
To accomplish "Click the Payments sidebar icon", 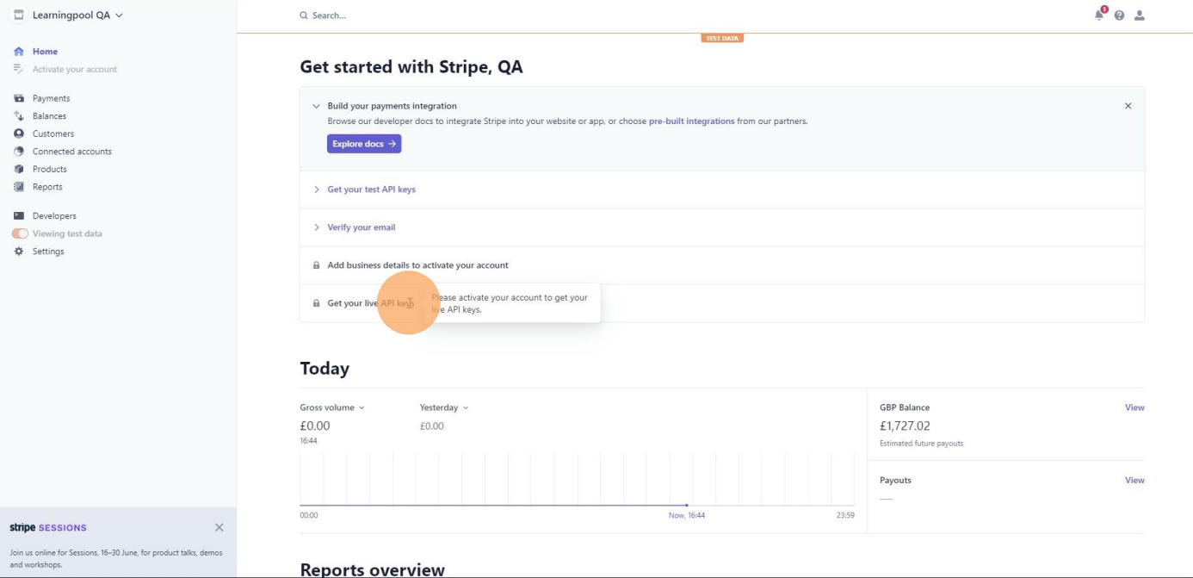I will point(19,98).
